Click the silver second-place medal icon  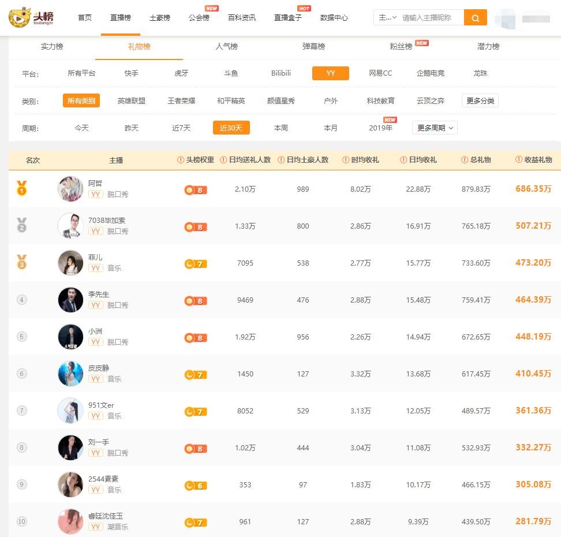22,225
